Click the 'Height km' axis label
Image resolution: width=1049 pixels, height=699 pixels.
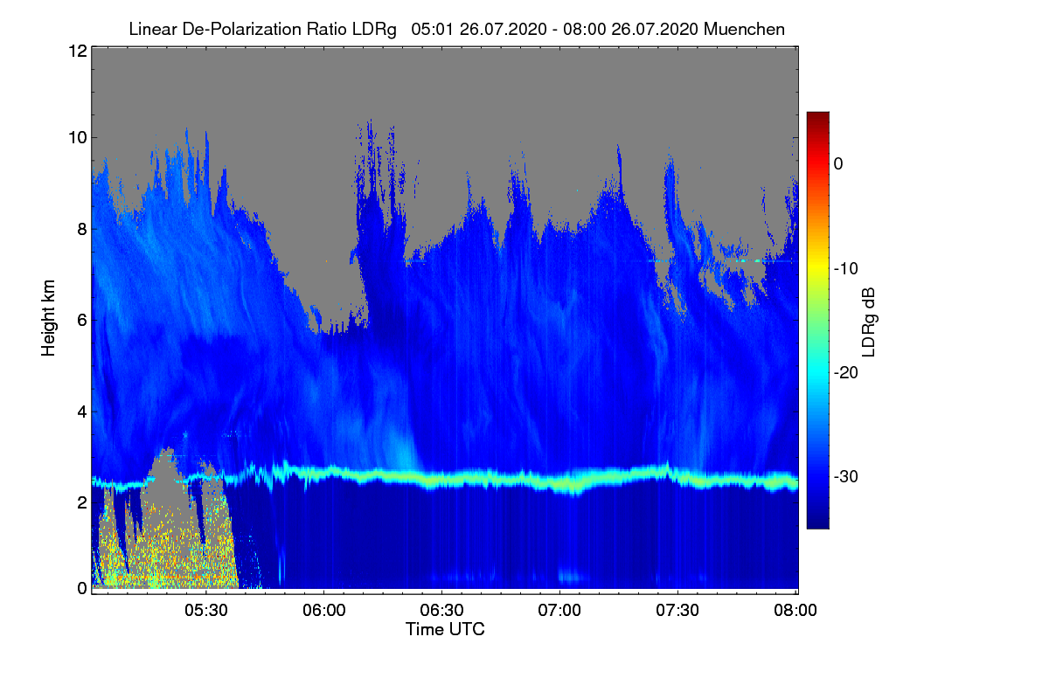[48, 318]
